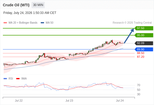The height and width of the screenshot is (105, 154).
Task: Click the red 9MA legend swatch
Action: (x=18, y=79)
